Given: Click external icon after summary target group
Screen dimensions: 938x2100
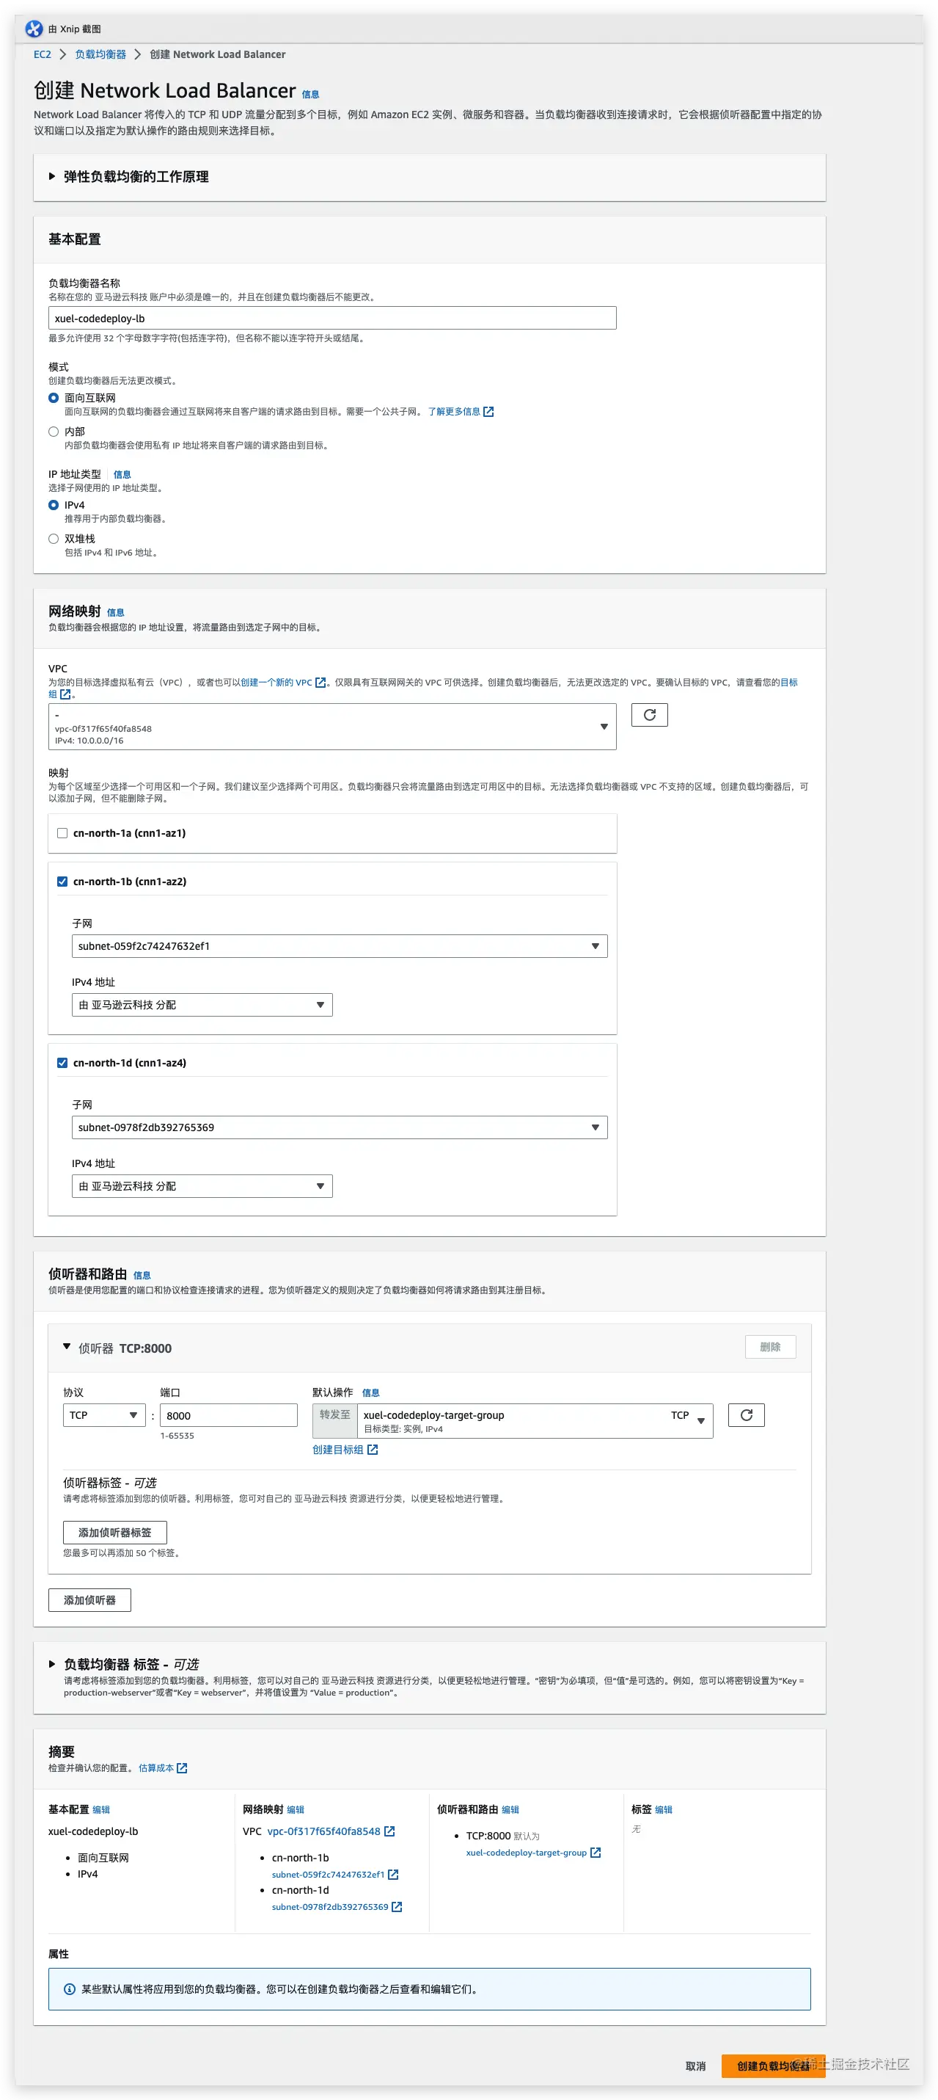Looking at the screenshot, I should pos(596,1852).
